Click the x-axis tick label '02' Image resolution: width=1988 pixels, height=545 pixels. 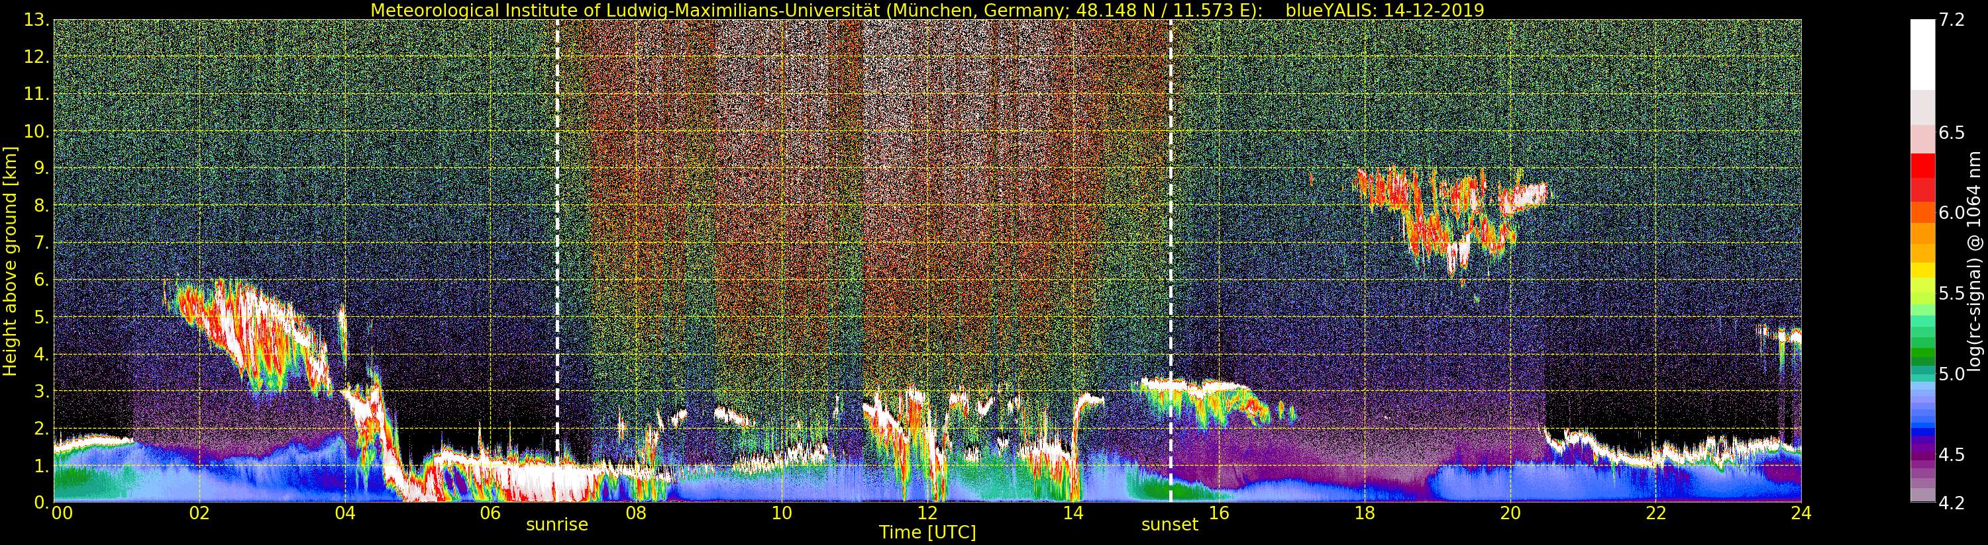coord(199,513)
